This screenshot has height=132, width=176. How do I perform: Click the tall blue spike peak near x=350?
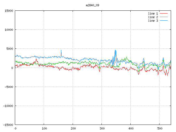pyautogui.click(x=115, y=50)
